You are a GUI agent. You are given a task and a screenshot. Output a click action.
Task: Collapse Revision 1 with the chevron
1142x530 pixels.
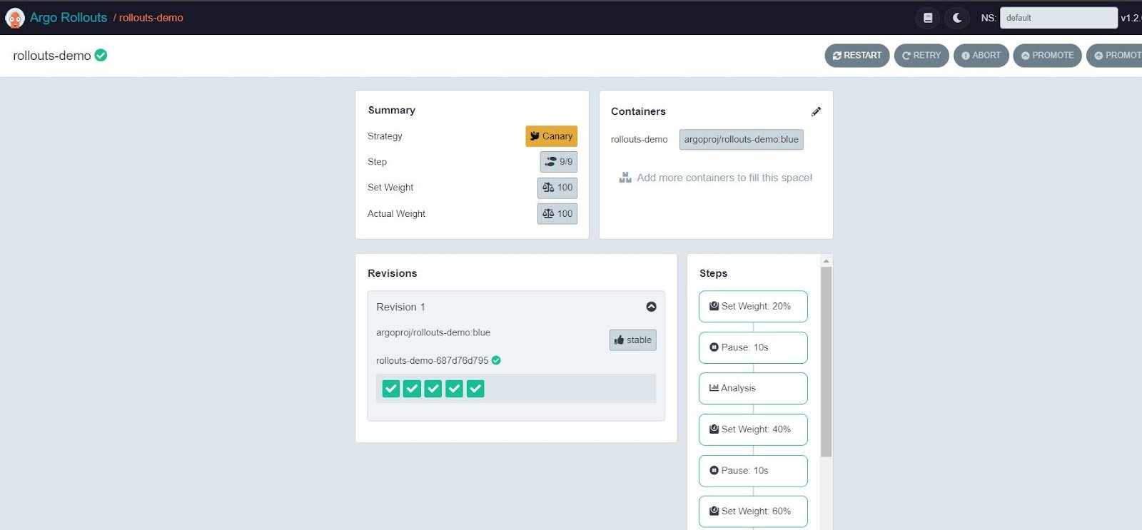[651, 307]
